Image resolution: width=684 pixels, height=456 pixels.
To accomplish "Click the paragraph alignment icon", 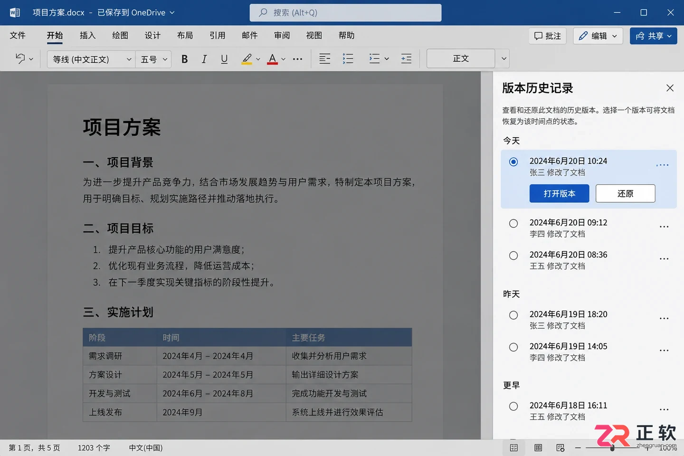I will (x=325, y=59).
